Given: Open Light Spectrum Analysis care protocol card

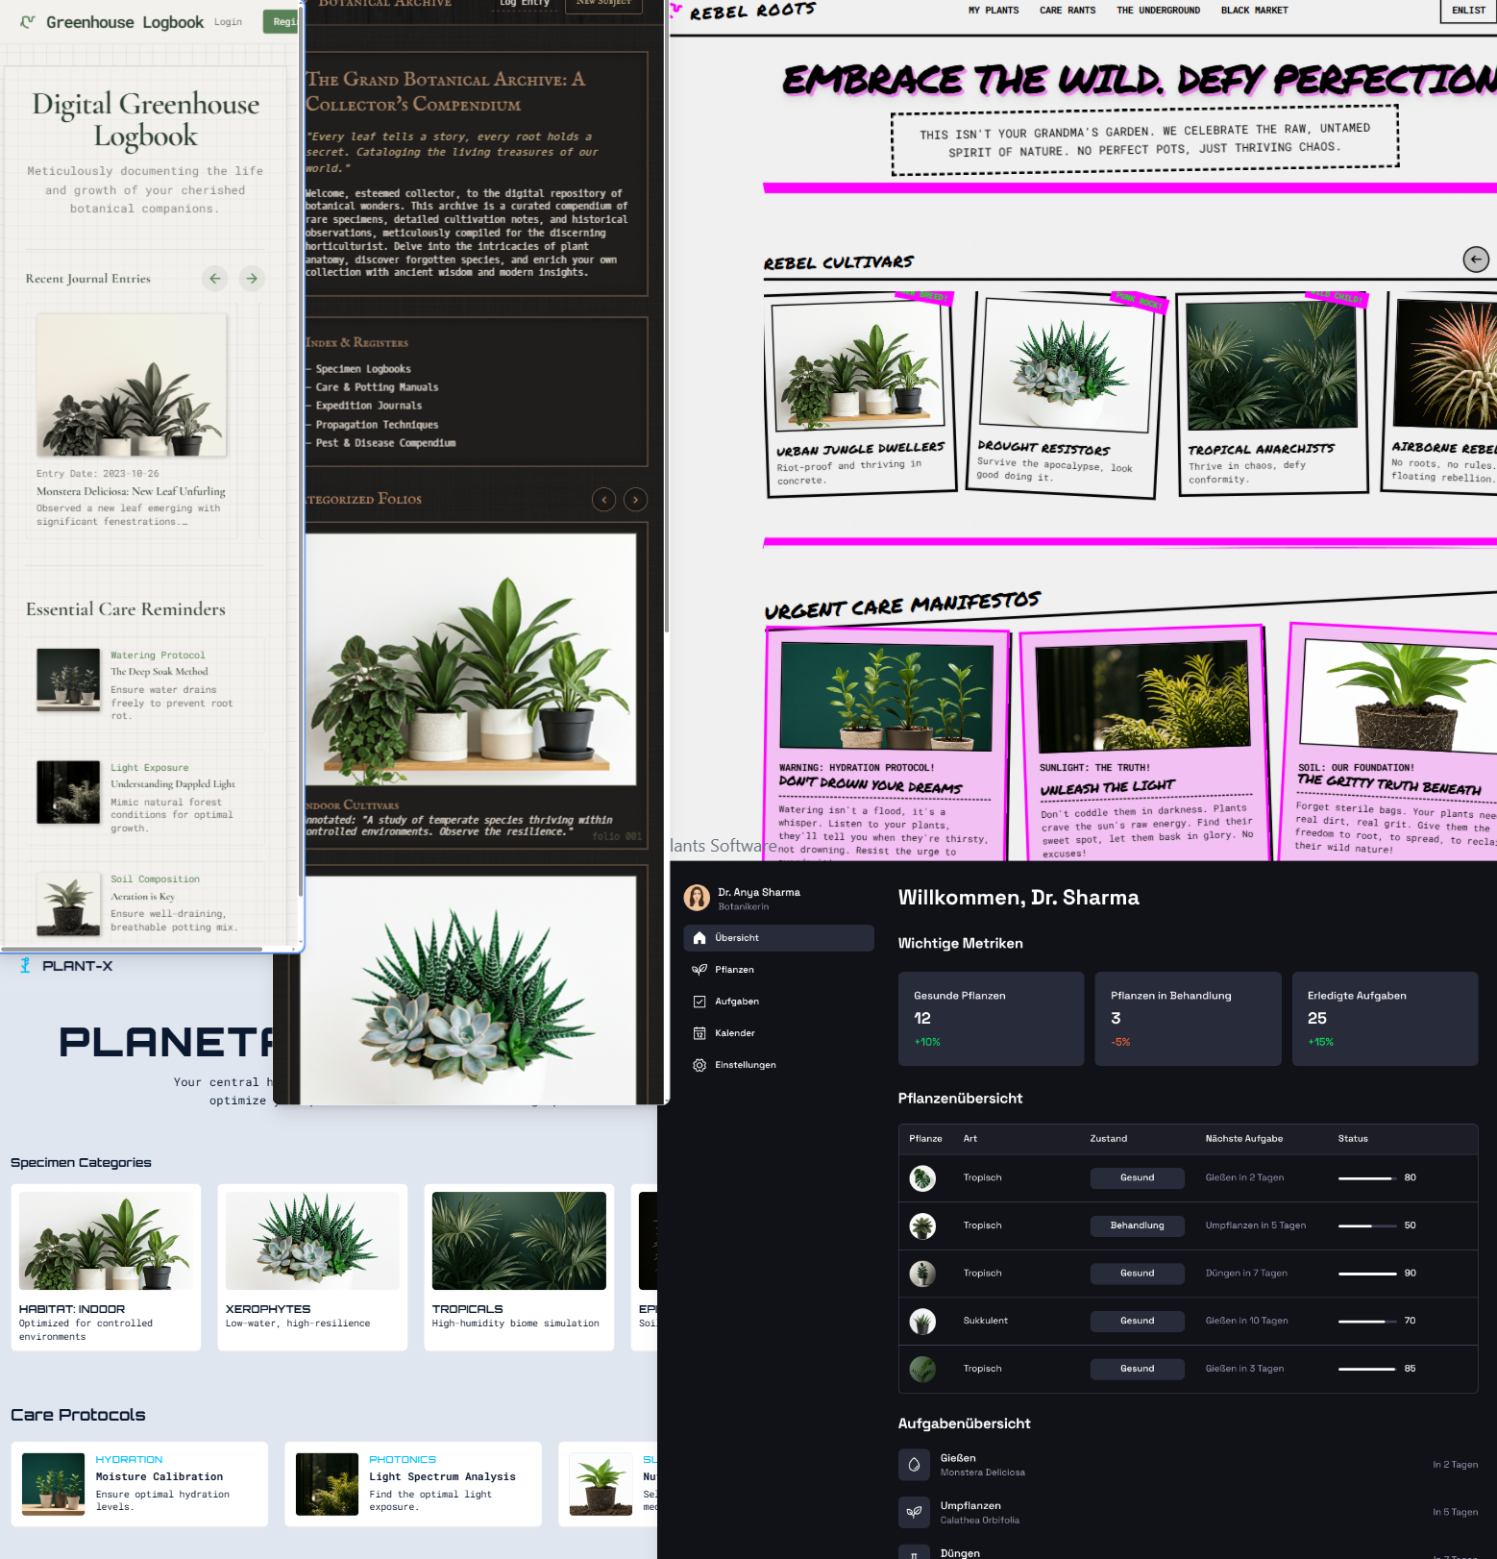Looking at the screenshot, I should pyautogui.click(x=413, y=1484).
